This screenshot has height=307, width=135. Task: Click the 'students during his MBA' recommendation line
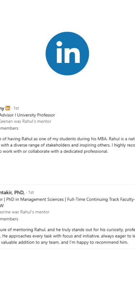67,139
